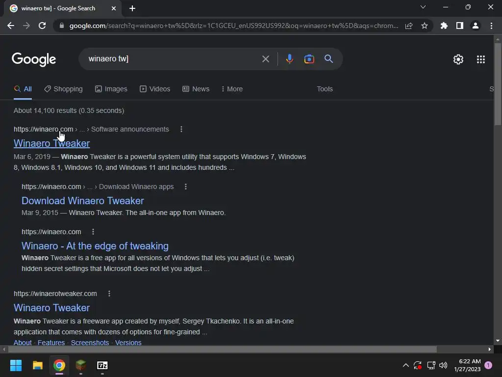
Task: Open network status tray icon
Action: (x=431, y=365)
